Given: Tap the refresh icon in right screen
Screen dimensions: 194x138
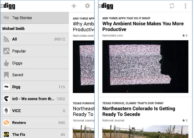Looking at the screenshot, I should coord(172,6).
